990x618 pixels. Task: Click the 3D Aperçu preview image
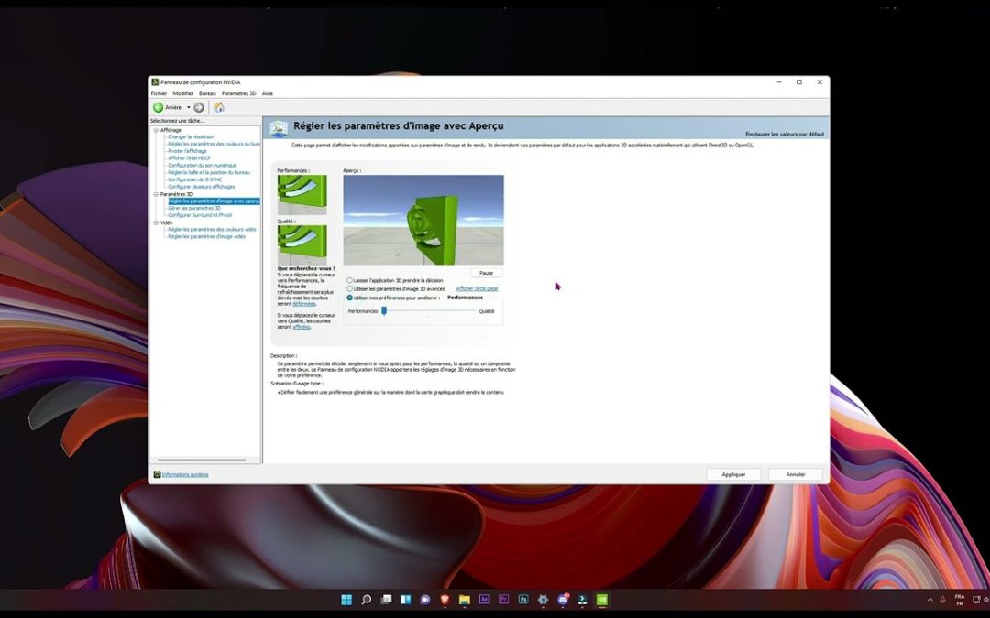tap(423, 220)
